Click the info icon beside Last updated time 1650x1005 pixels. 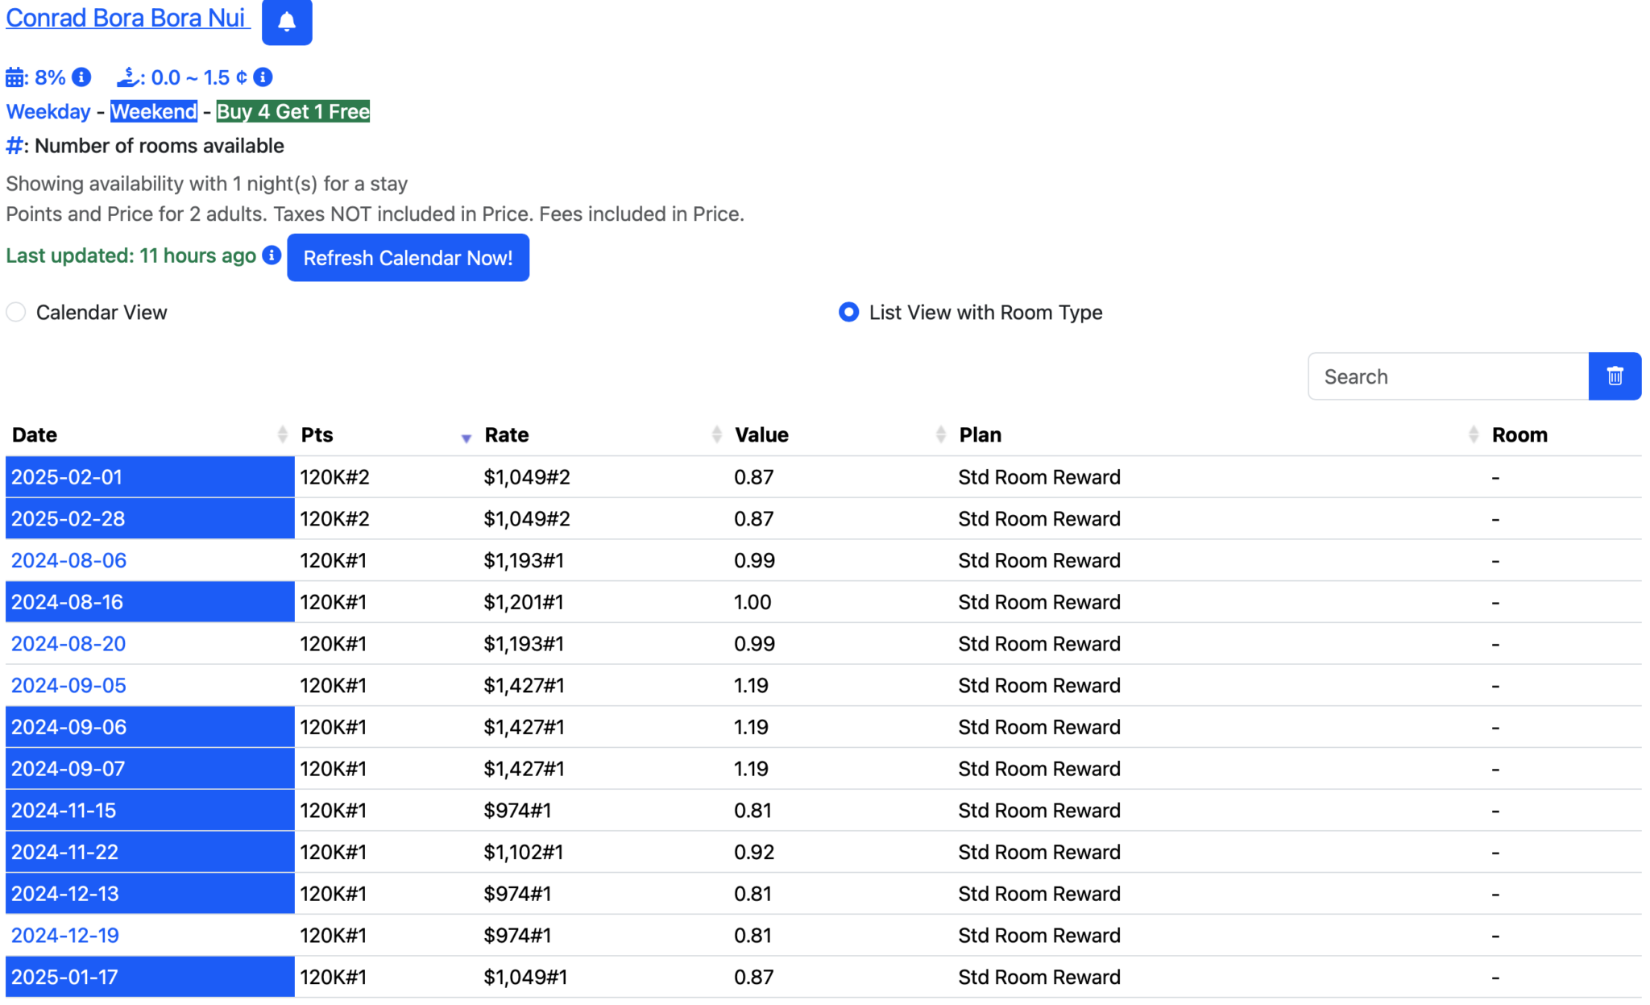click(x=272, y=255)
